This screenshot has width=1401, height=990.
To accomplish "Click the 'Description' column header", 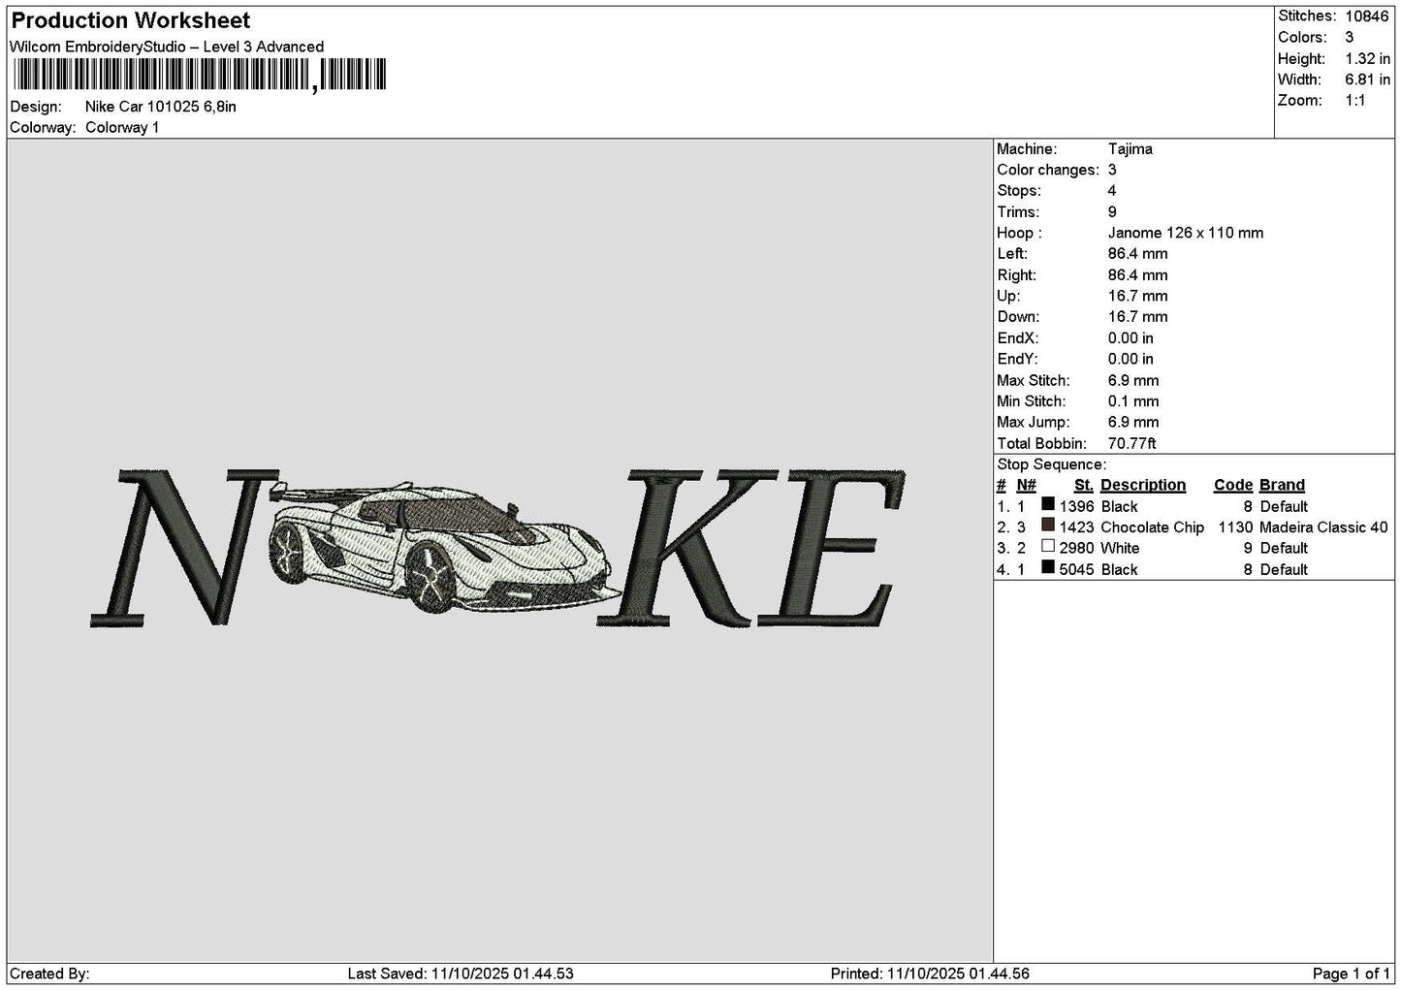I will [1143, 485].
